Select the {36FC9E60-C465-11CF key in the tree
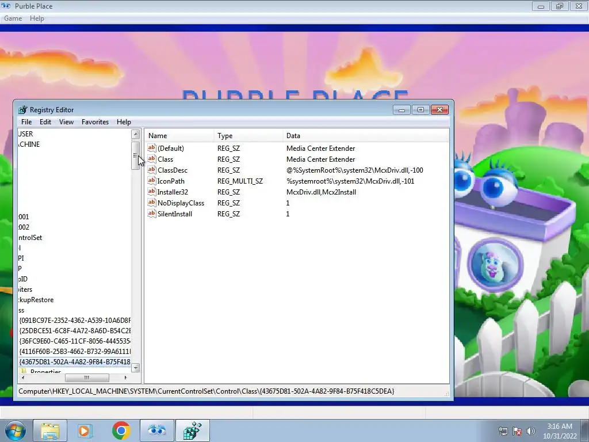The image size is (589, 442). 75,341
